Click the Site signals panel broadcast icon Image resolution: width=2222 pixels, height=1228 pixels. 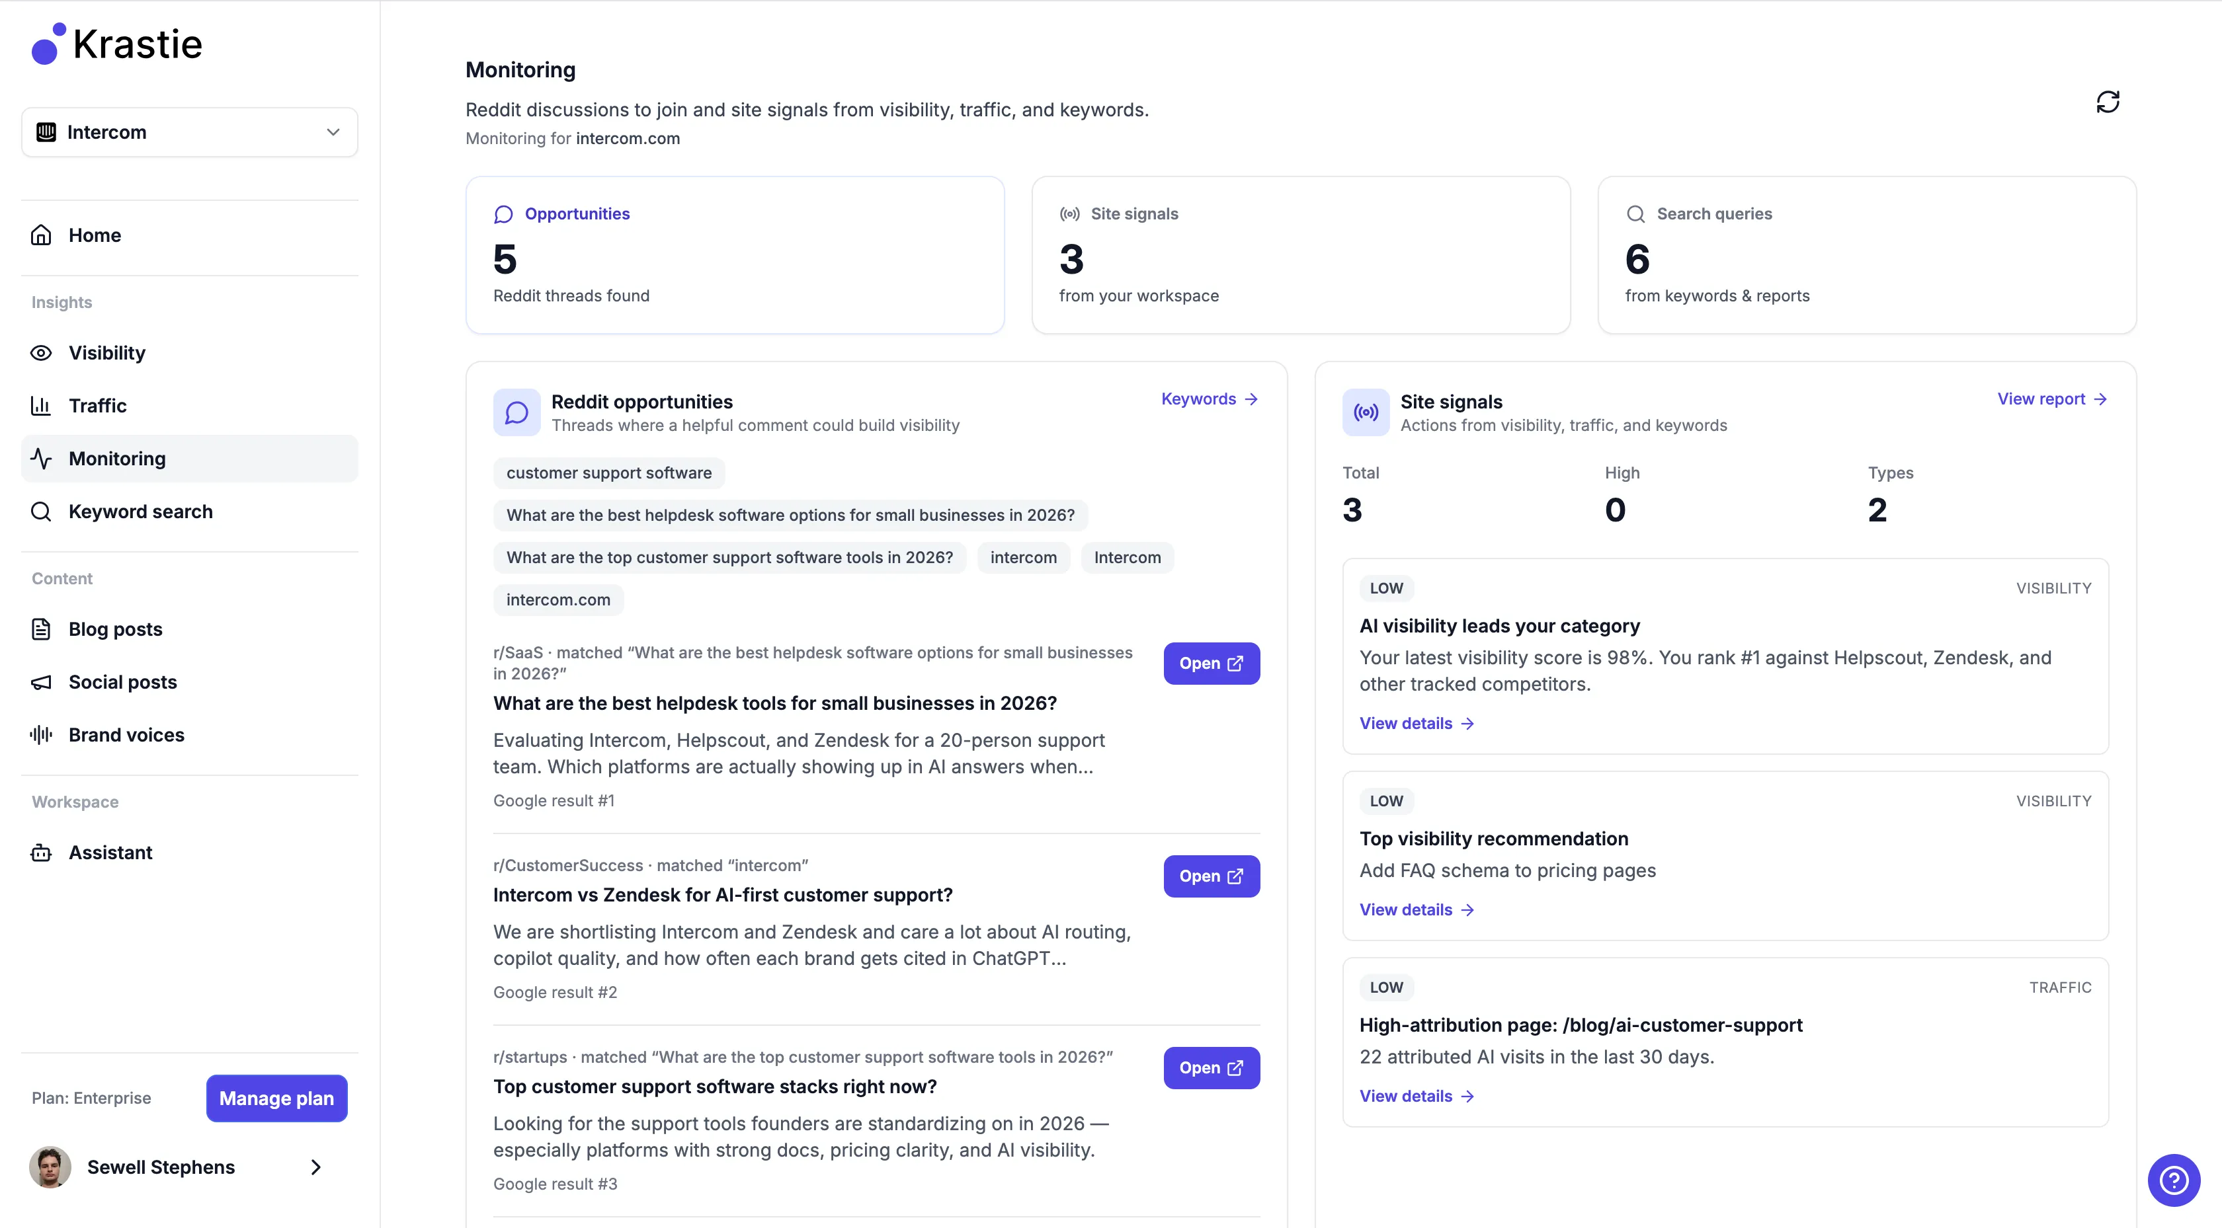click(x=1366, y=412)
